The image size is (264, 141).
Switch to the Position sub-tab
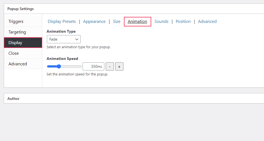pyautogui.click(x=183, y=22)
